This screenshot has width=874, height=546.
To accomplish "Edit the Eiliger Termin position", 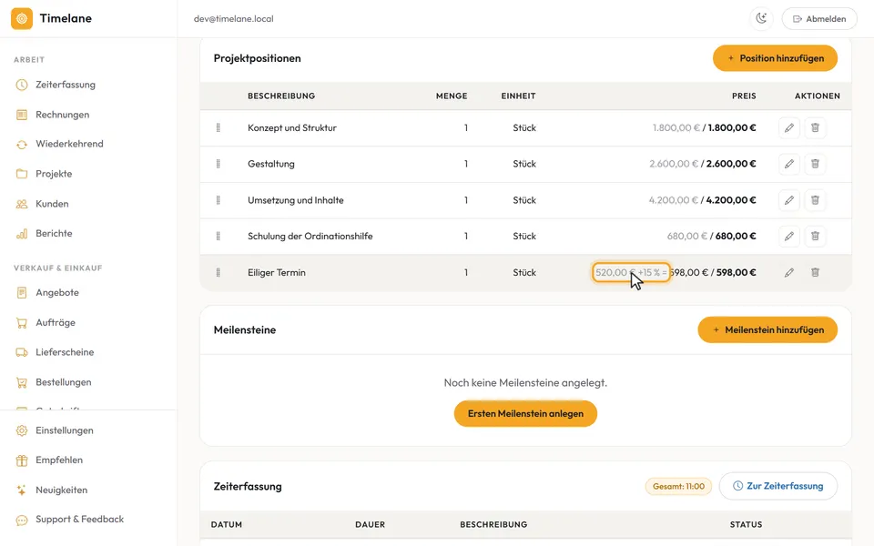I will pyautogui.click(x=788, y=272).
